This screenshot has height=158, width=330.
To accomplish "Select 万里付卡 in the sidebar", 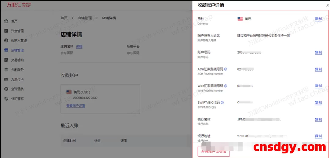I will coord(17,79).
